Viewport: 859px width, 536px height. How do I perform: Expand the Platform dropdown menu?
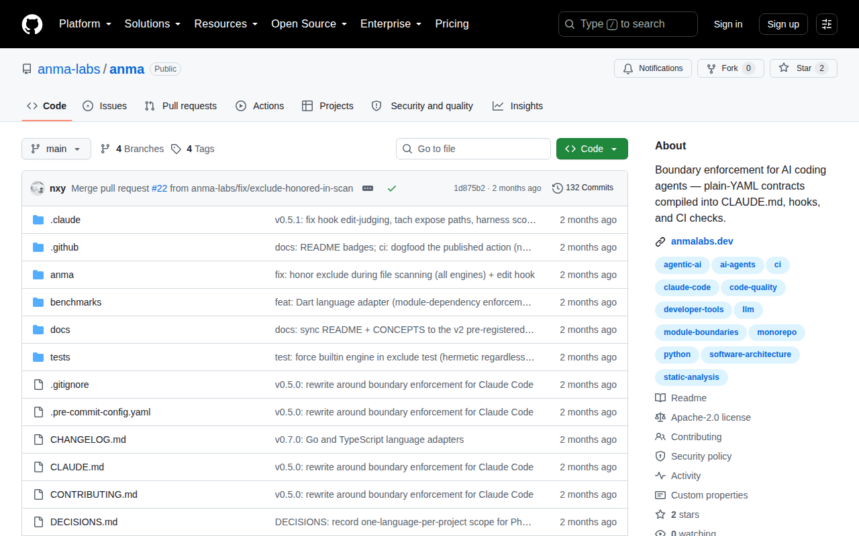pyautogui.click(x=85, y=24)
